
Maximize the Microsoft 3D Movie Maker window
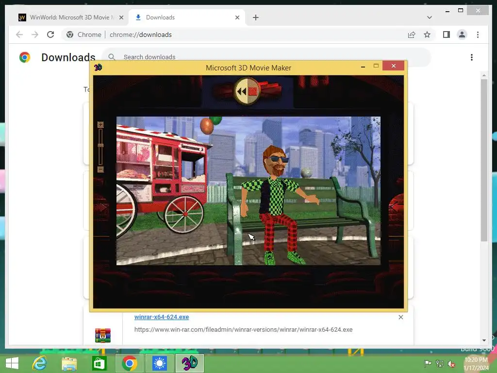point(376,66)
